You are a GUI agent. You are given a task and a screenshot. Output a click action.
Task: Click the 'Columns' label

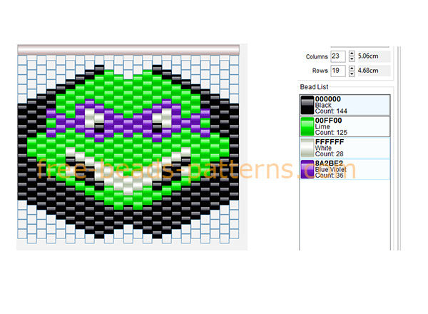(x=317, y=57)
